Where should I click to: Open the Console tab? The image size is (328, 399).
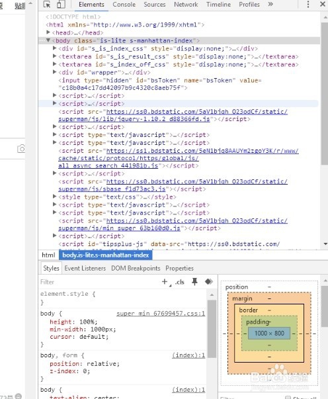coord(124,5)
